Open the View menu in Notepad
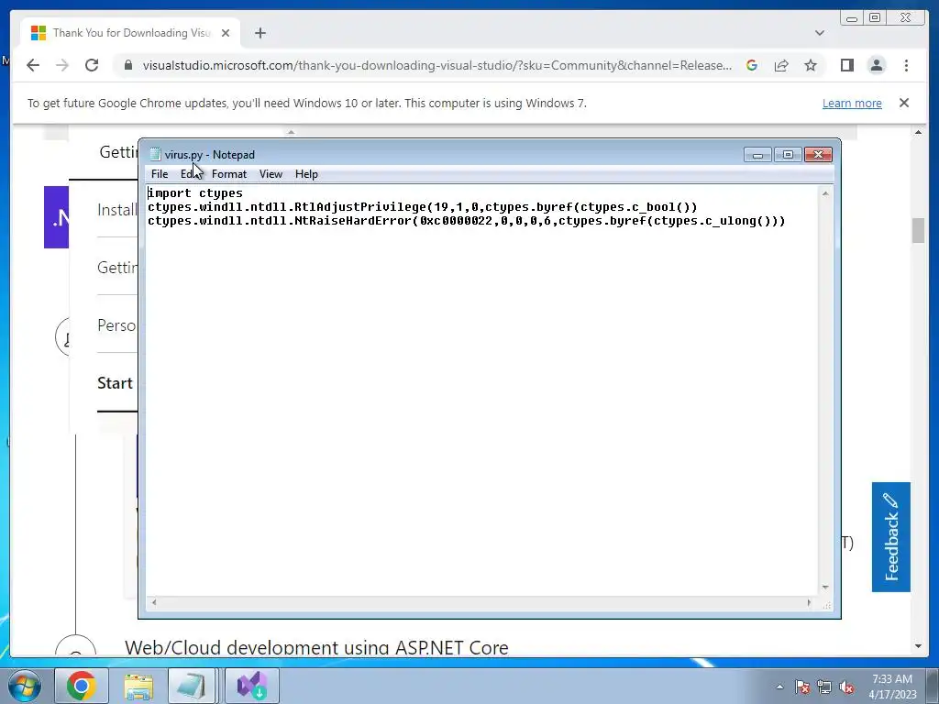Viewport: 939px width, 704px height. point(271,174)
